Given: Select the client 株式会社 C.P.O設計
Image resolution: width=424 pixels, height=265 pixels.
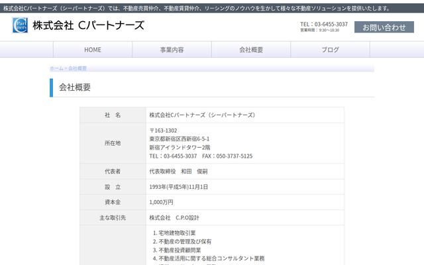Looking at the screenshot, I should [174, 218].
